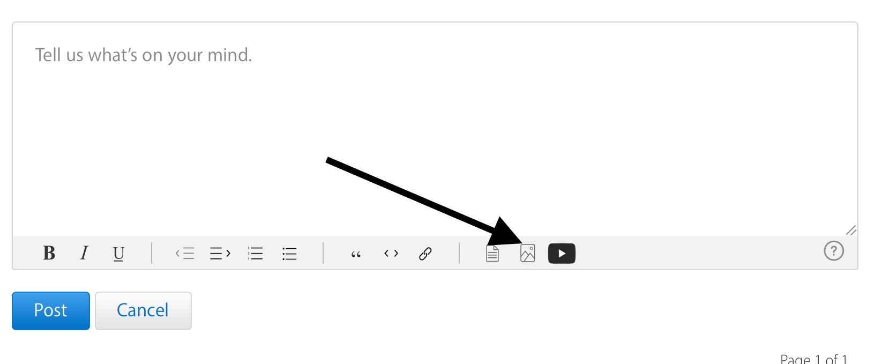Apply underline formatting
This screenshot has height=364, width=882.
118,253
